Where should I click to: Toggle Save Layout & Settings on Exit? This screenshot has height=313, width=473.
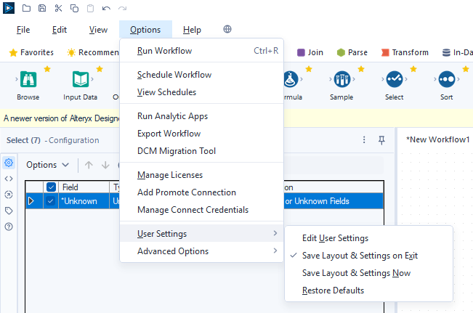(x=360, y=256)
